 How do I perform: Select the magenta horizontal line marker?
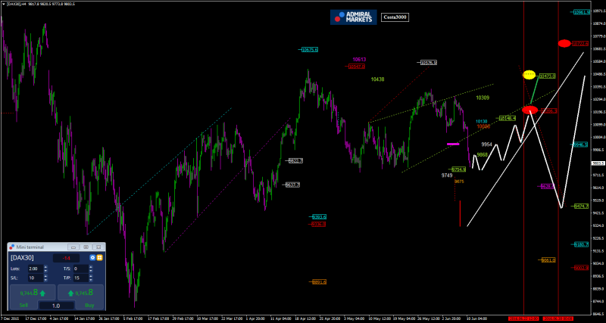453,143
